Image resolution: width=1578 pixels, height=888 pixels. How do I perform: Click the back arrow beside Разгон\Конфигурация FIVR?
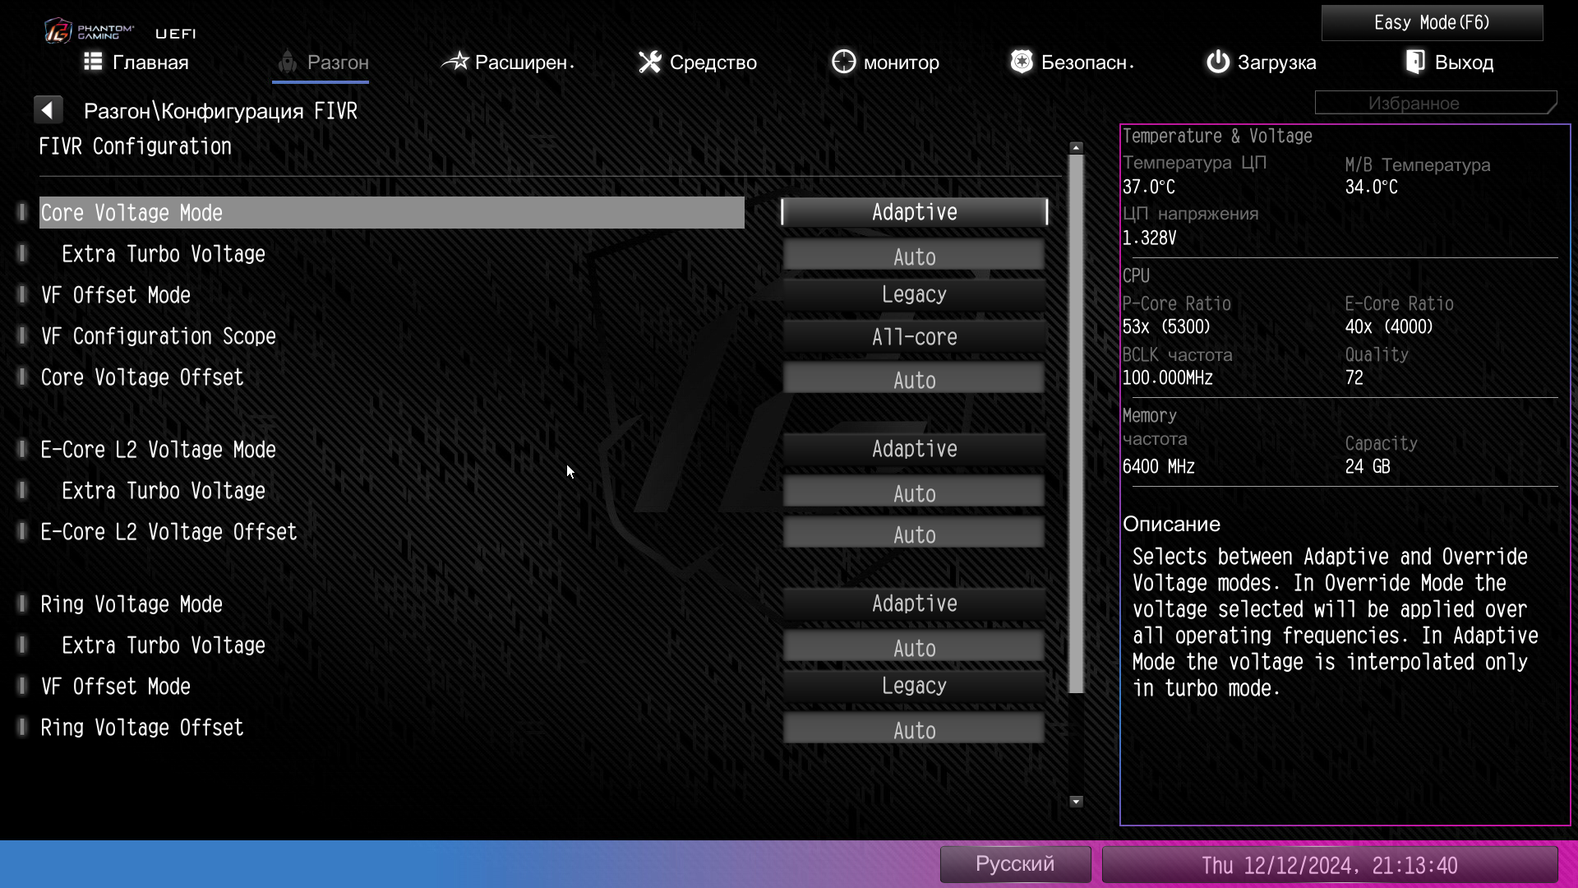(48, 110)
